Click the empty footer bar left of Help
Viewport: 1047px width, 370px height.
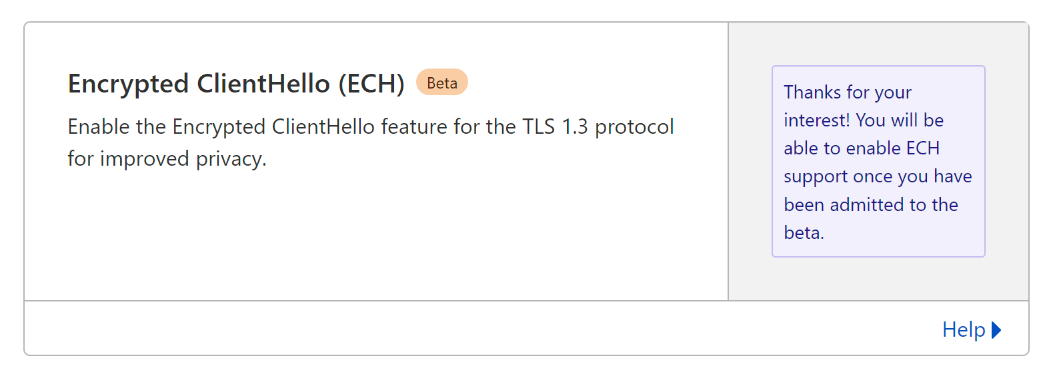pos(467,329)
